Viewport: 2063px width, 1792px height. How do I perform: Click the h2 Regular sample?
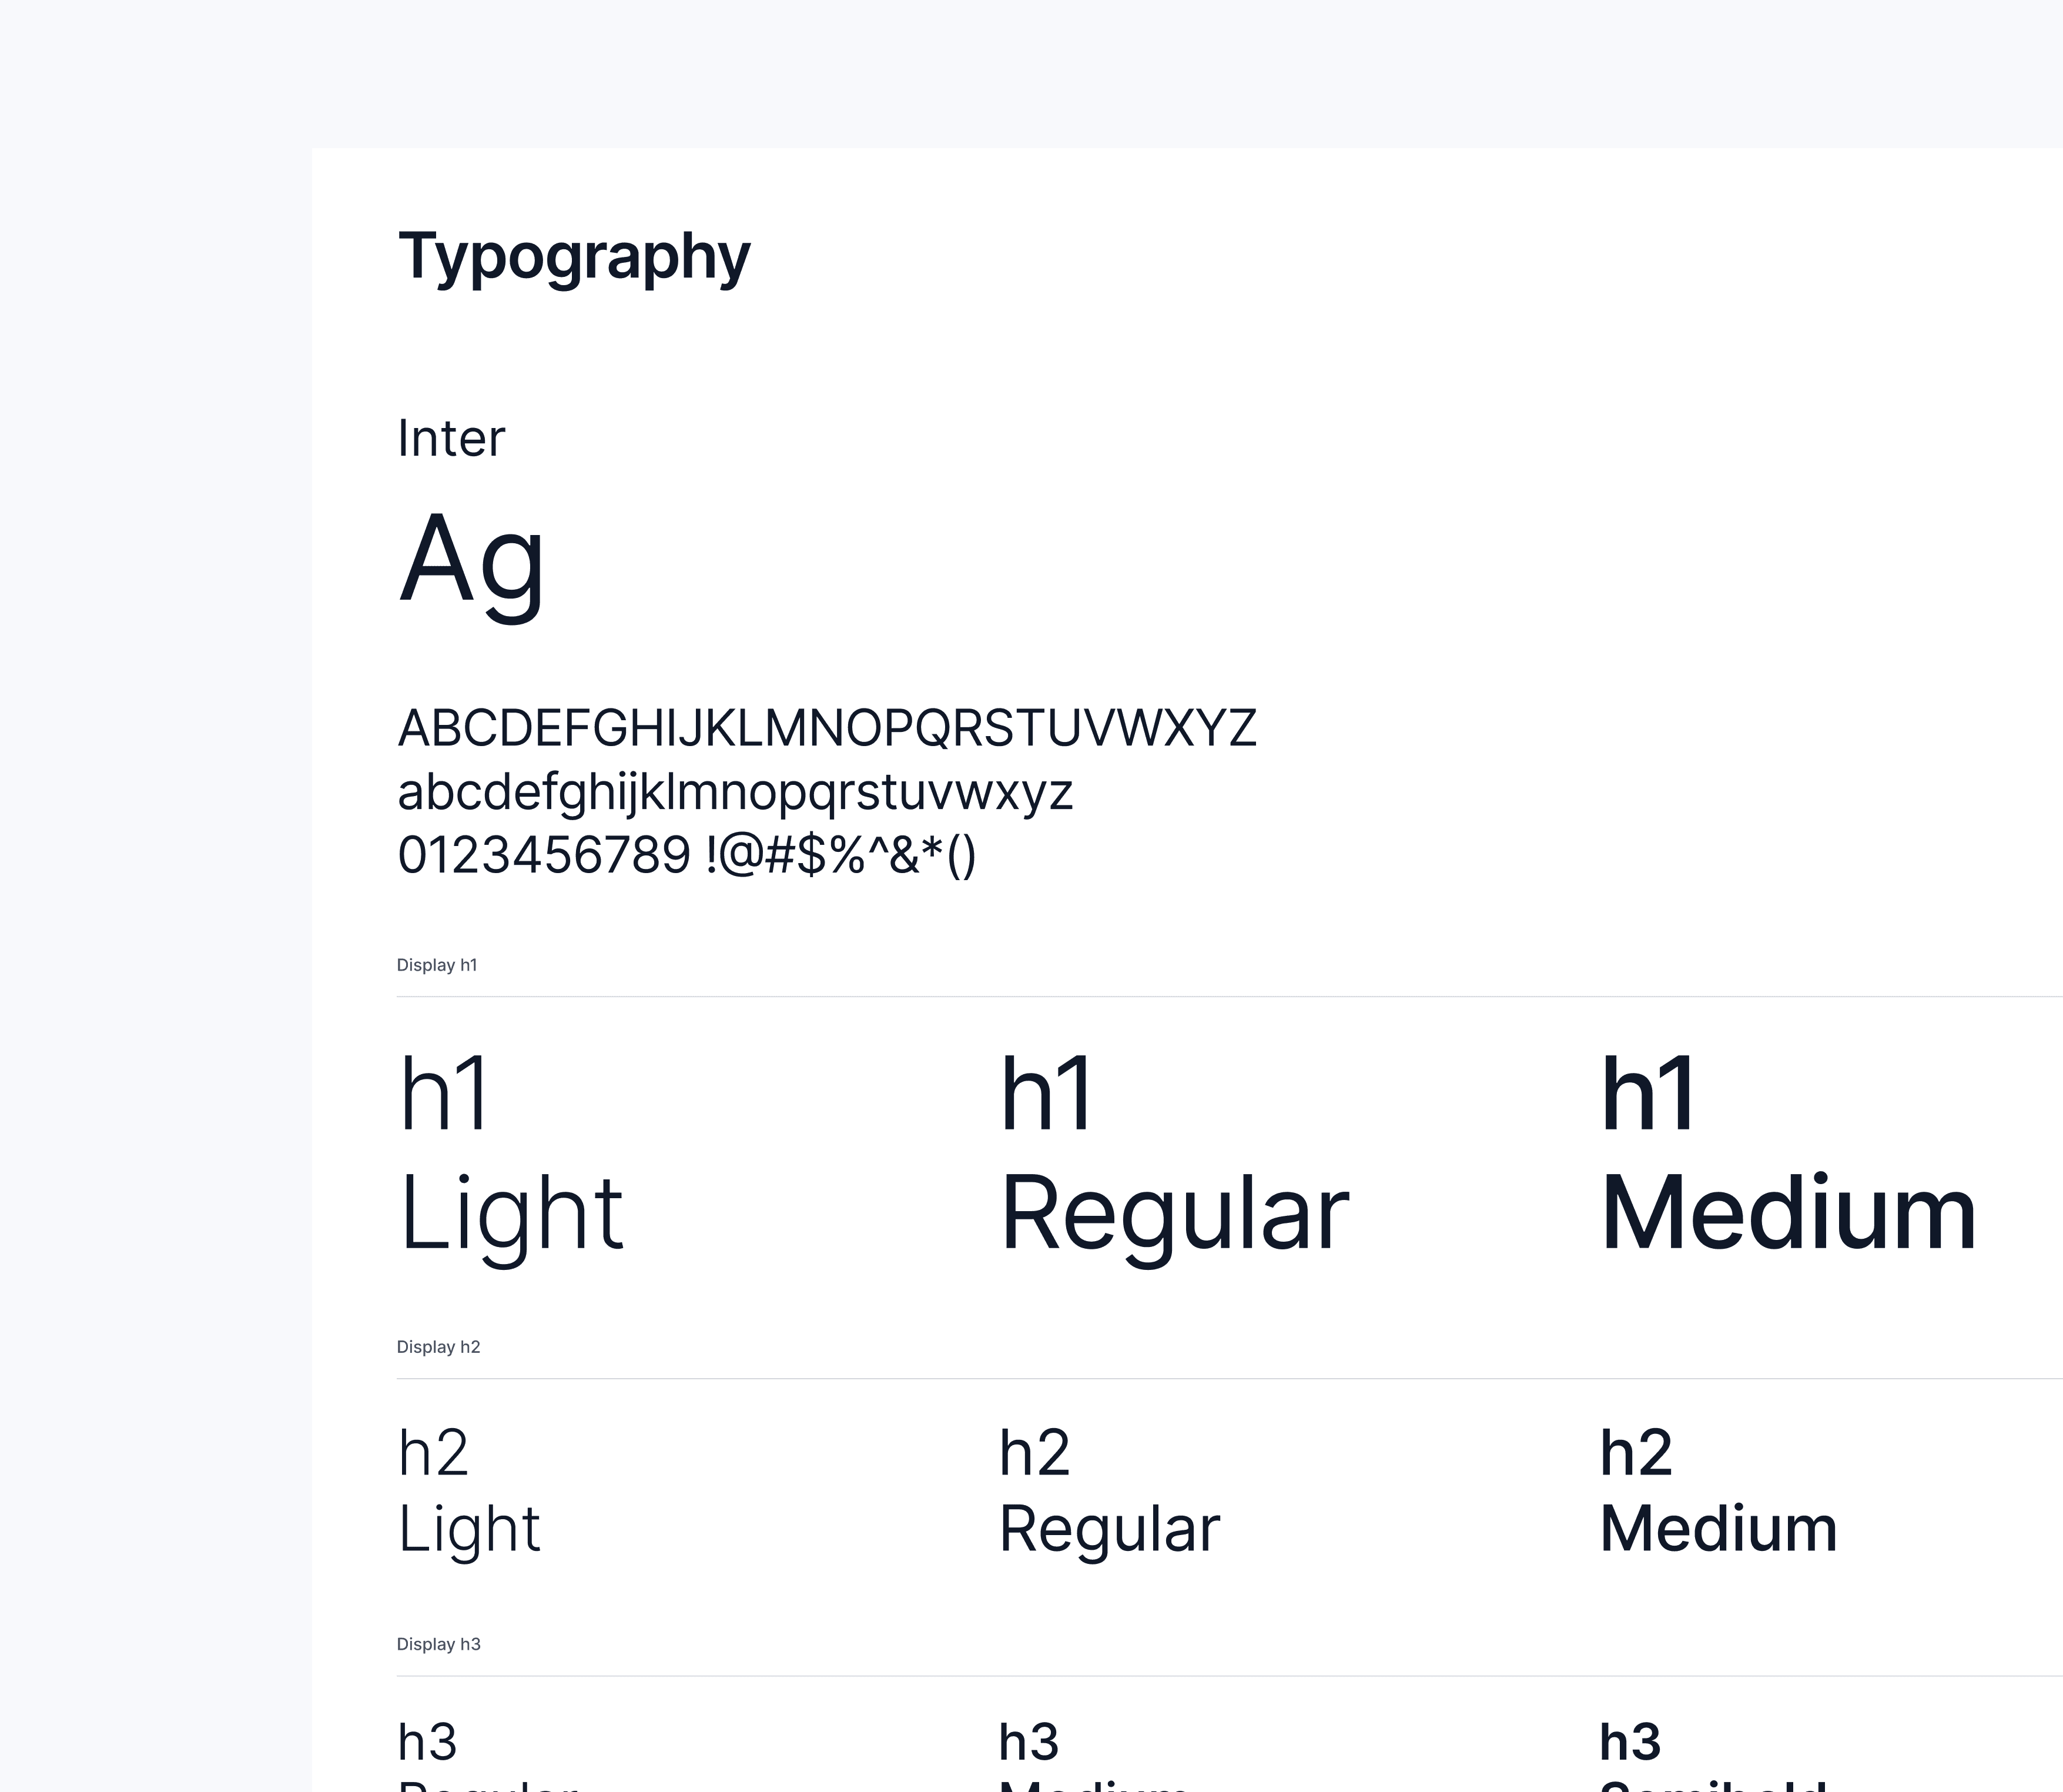[1108, 1490]
